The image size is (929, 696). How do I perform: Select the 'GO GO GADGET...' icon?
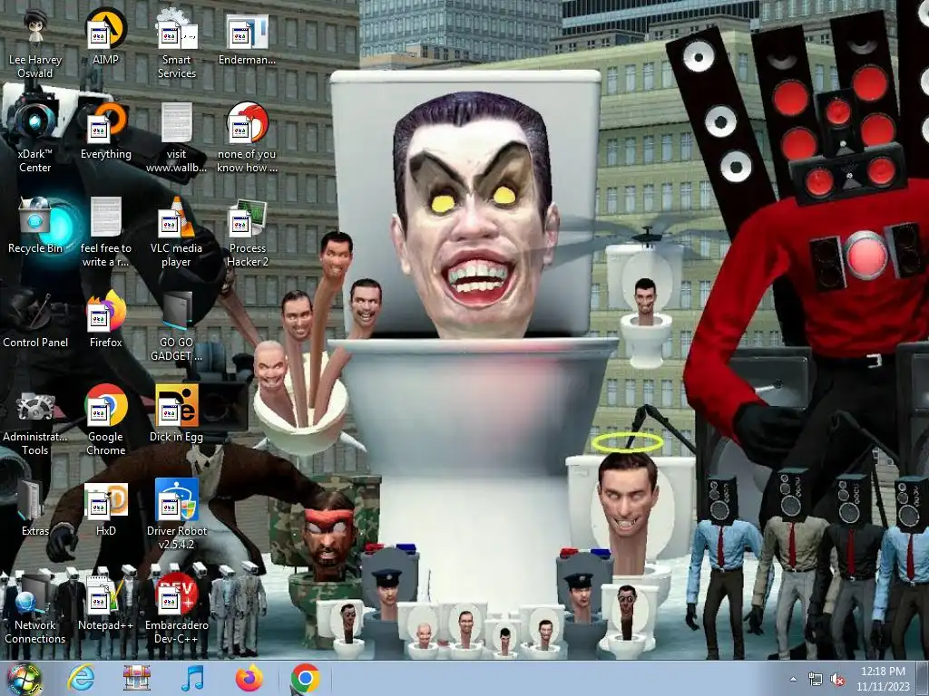[177, 325]
